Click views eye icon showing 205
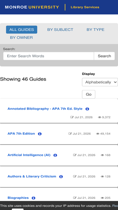Screen dimensions: 118x210 point(102,198)
